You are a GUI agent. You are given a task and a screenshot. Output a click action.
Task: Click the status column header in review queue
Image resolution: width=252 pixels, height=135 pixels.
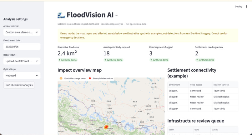(224, 130)
